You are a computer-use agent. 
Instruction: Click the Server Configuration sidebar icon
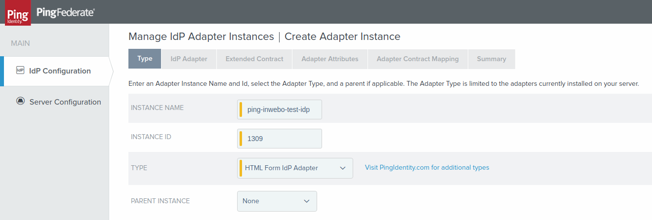[20, 102]
